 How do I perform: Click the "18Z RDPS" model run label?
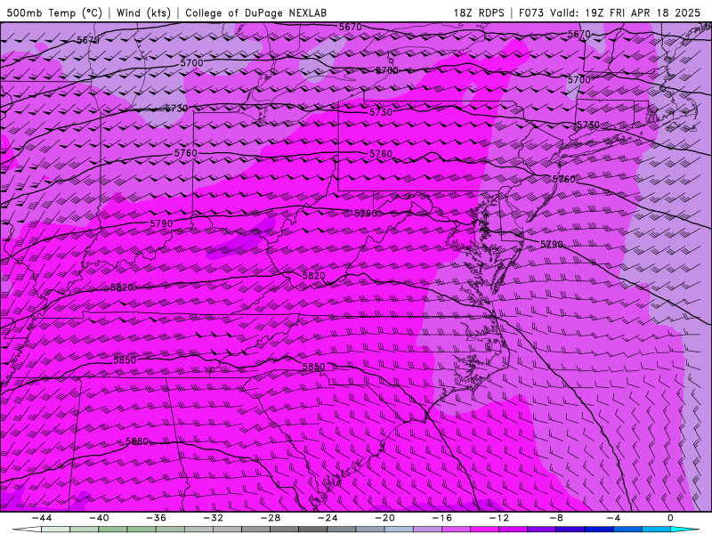(479, 12)
